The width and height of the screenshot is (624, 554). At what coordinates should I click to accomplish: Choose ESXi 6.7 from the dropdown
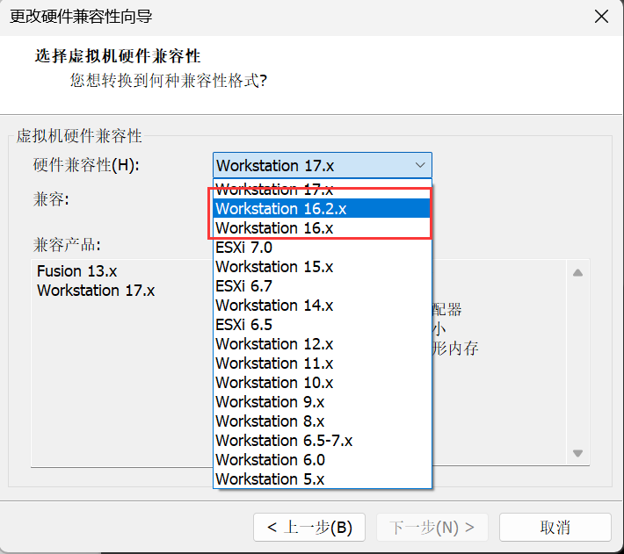323,286
